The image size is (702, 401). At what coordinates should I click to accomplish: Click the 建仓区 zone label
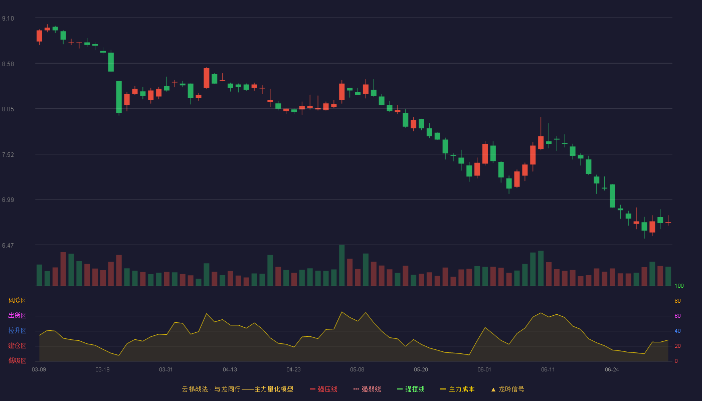click(17, 346)
